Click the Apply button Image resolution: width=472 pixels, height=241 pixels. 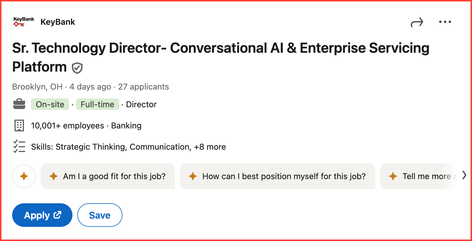(42, 215)
